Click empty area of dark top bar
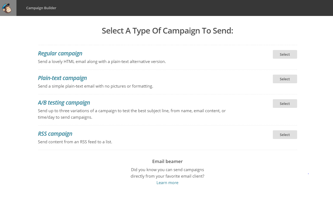The width and height of the screenshot is (333, 206). click(x=189, y=8)
